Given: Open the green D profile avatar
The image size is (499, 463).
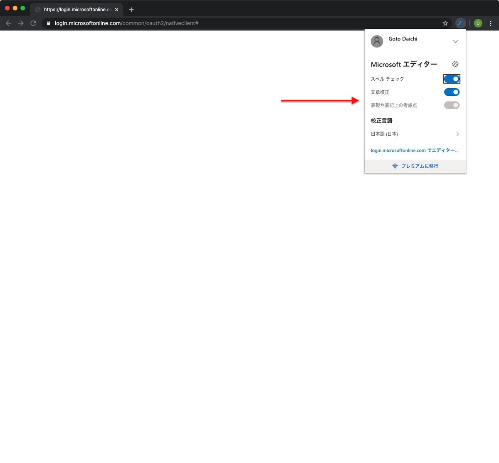Looking at the screenshot, I should [478, 23].
